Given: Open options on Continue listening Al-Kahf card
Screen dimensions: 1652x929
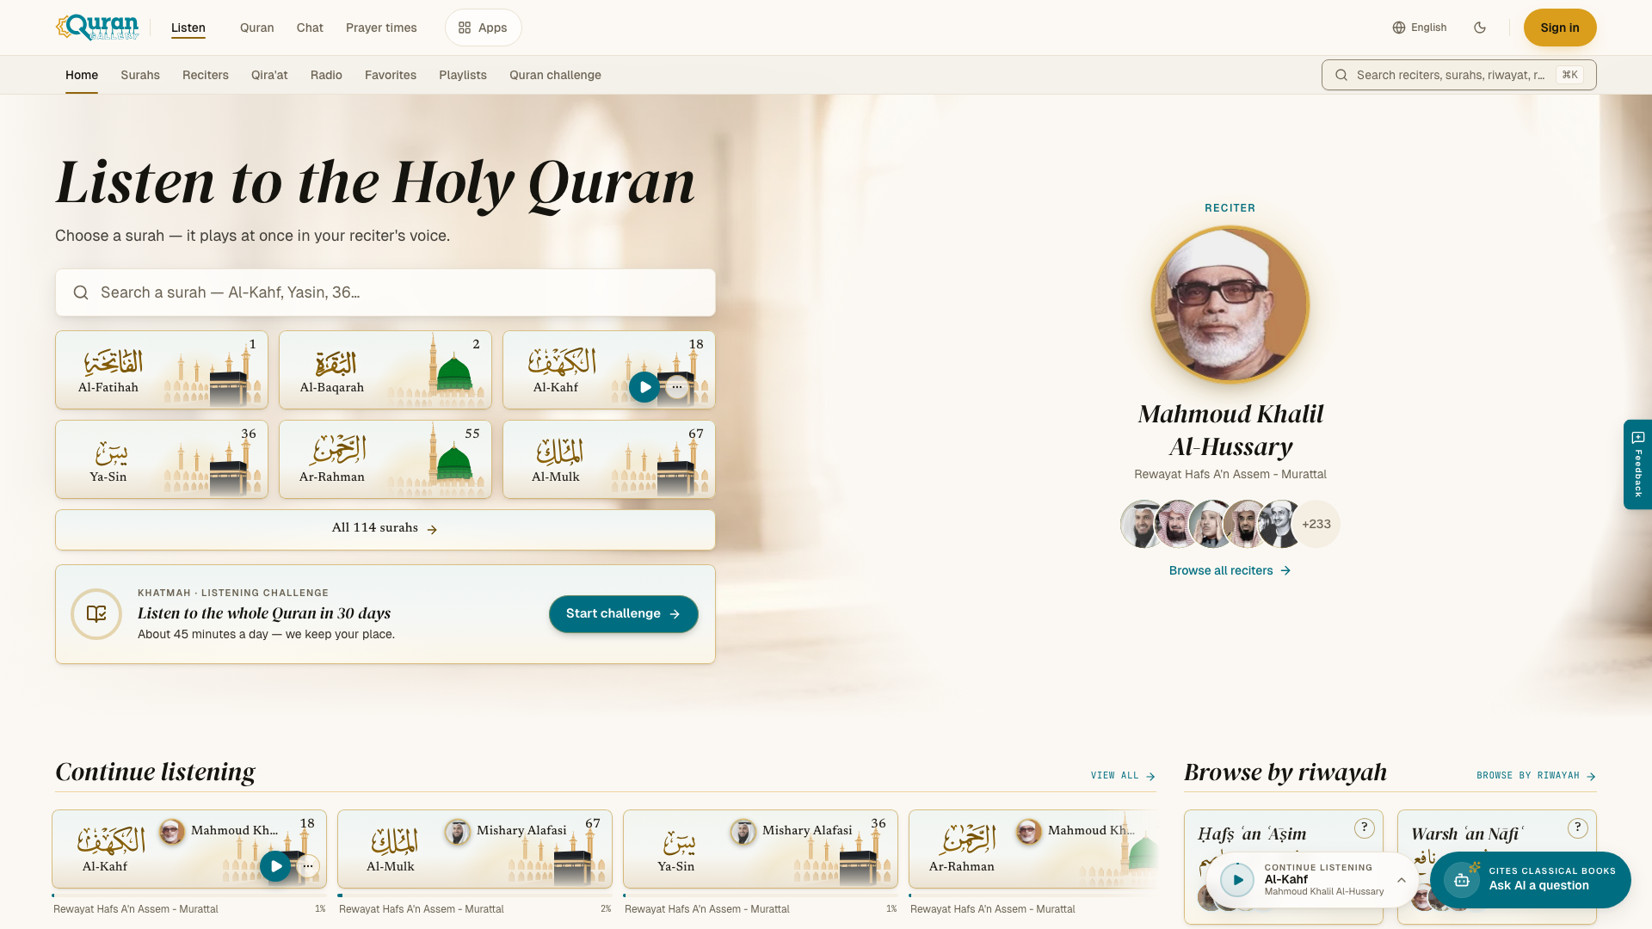Looking at the screenshot, I should (x=308, y=866).
